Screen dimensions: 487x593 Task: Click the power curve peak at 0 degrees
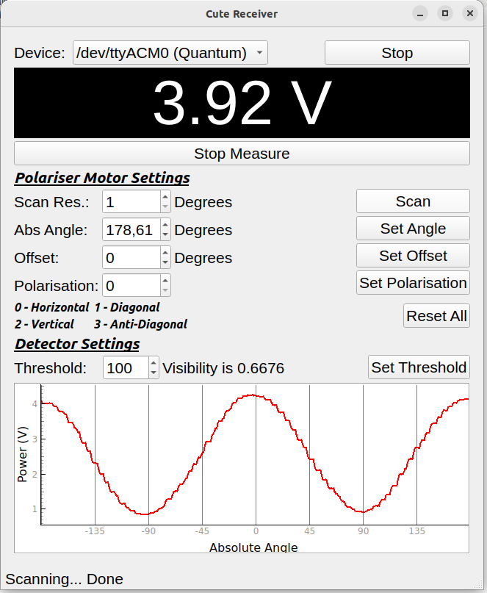pos(255,395)
